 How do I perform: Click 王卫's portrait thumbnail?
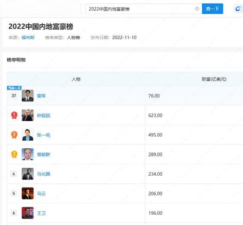click(28, 213)
